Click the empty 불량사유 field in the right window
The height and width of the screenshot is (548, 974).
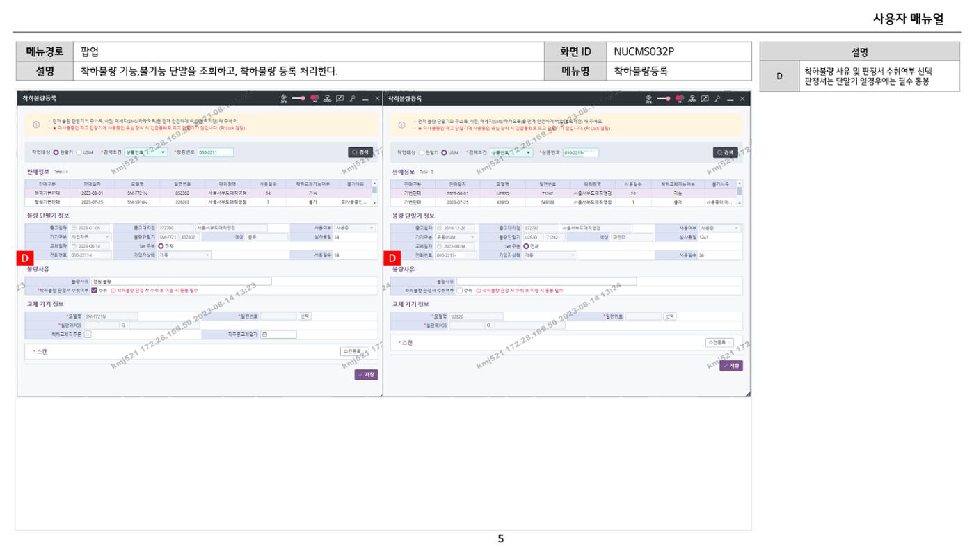[x=546, y=282]
